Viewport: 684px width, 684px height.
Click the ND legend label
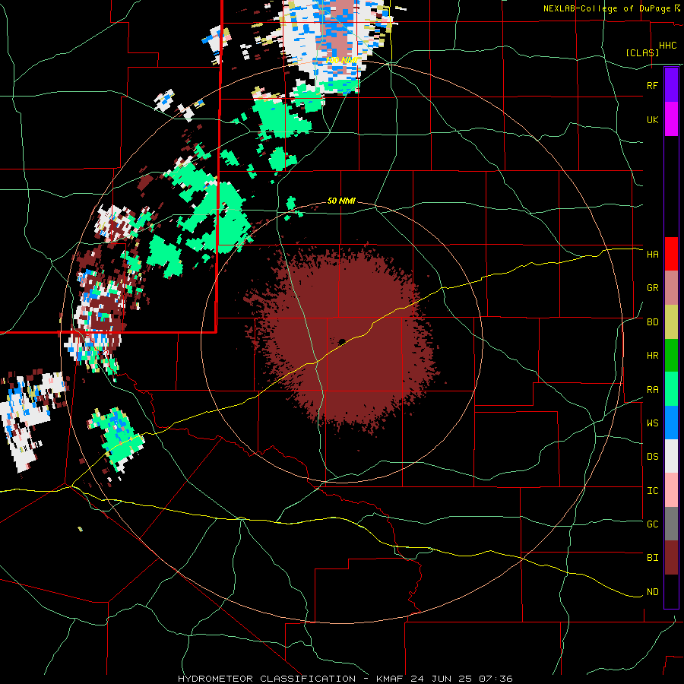point(652,592)
